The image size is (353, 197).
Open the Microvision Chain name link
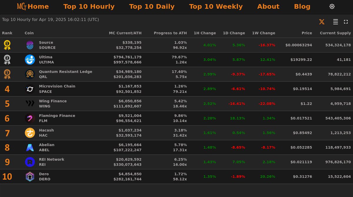[x=57, y=86]
